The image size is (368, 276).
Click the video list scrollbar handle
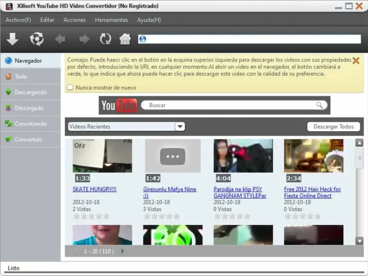point(359,158)
